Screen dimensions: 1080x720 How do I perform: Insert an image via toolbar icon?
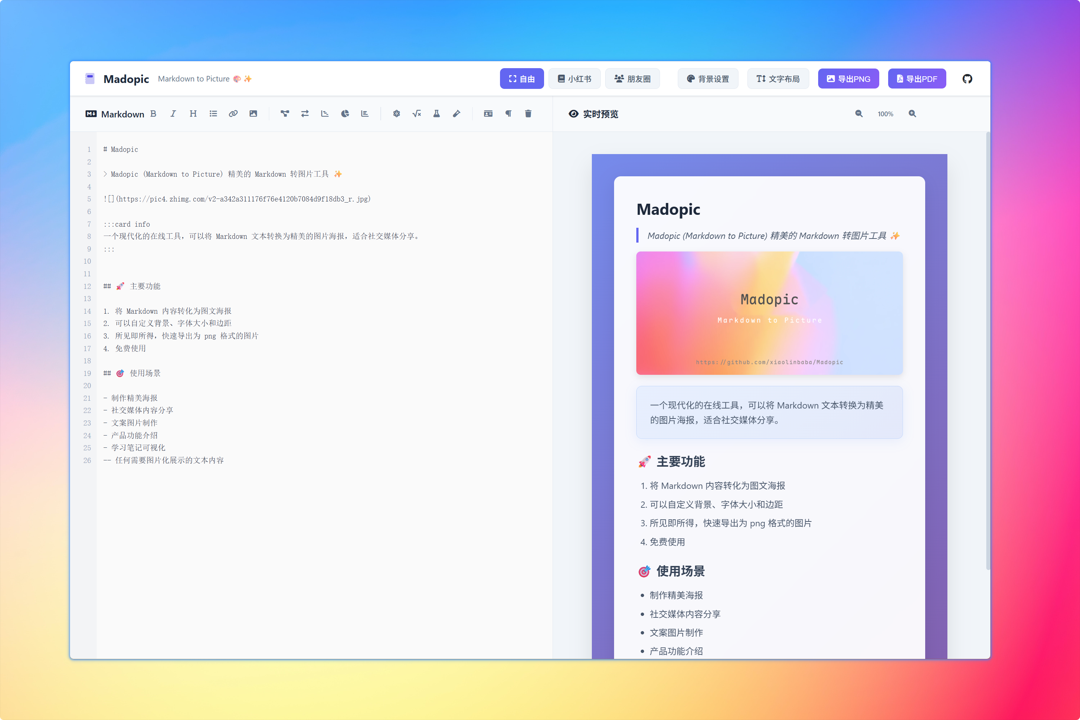tap(253, 114)
